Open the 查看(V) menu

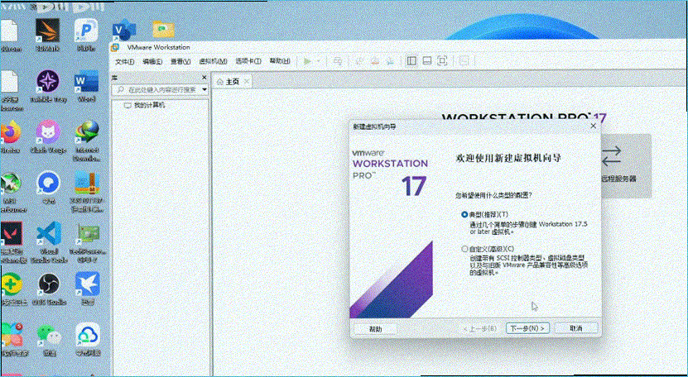(180, 61)
